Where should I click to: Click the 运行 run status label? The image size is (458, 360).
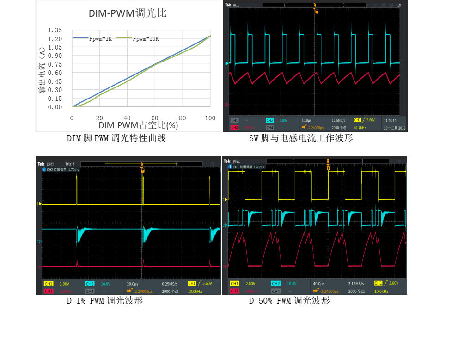(x=50, y=164)
